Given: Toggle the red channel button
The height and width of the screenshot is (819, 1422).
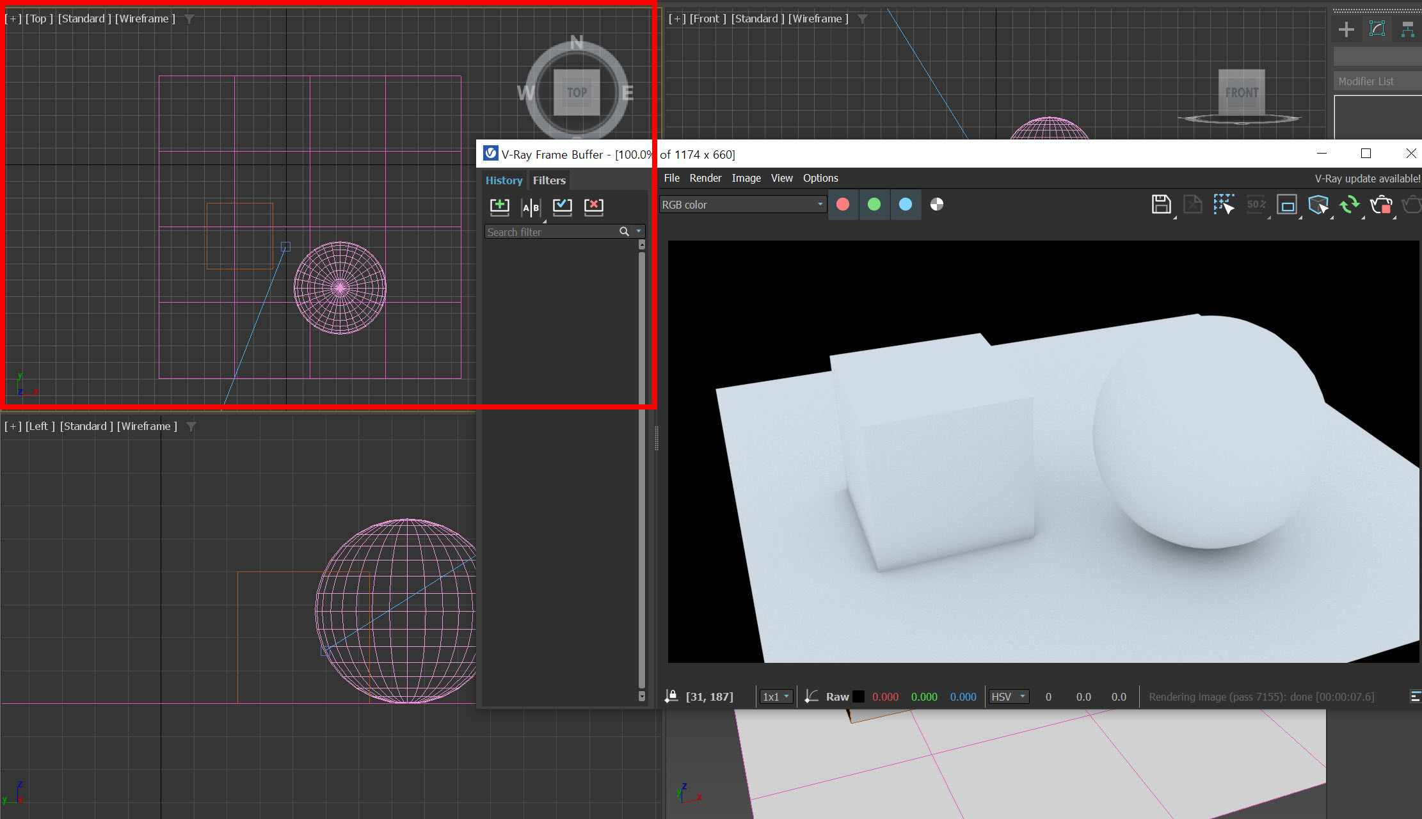Looking at the screenshot, I should click(843, 204).
